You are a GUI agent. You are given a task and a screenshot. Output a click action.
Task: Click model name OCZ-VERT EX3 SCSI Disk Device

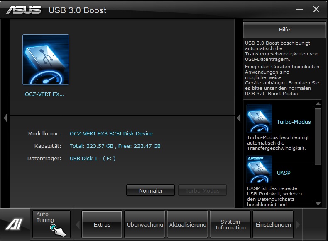(x=111, y=133)
